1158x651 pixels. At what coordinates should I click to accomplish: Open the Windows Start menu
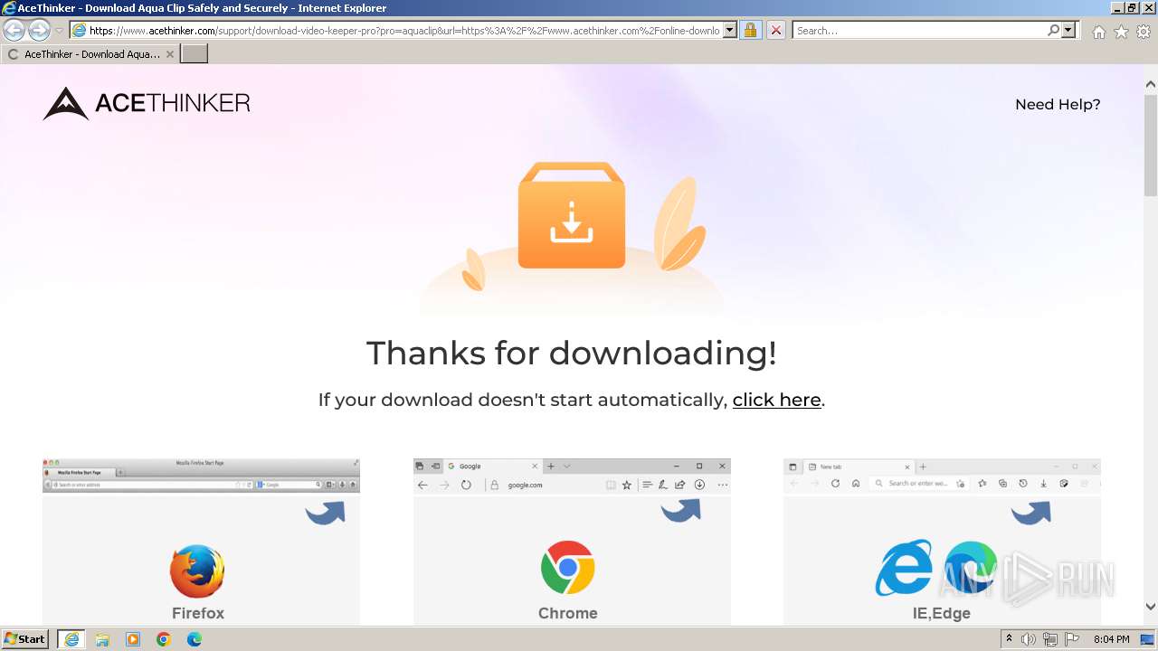pos(25,639)
